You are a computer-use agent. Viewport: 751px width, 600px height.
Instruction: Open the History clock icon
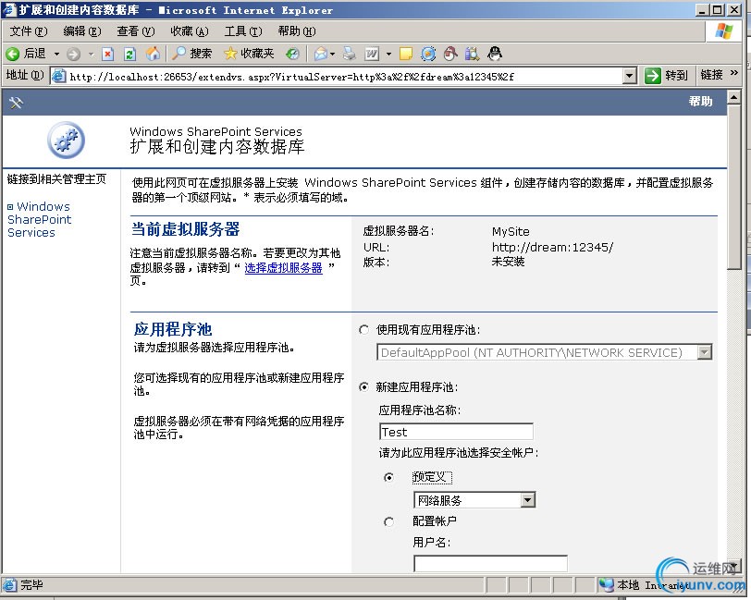point(292,54)
